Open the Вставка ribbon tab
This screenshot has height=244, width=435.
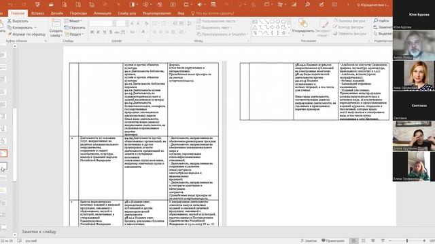(x=37, y=14)
